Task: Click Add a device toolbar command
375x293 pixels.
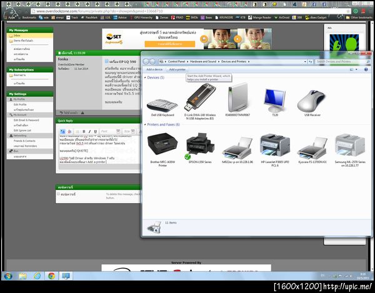Action: 154,69
